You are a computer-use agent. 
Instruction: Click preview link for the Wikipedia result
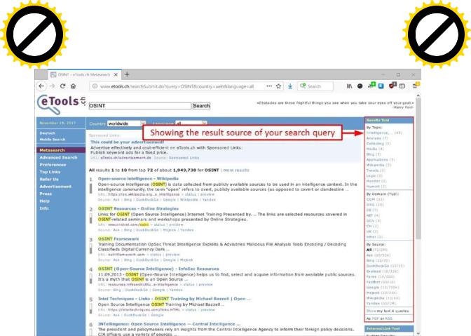coord(207,194)
